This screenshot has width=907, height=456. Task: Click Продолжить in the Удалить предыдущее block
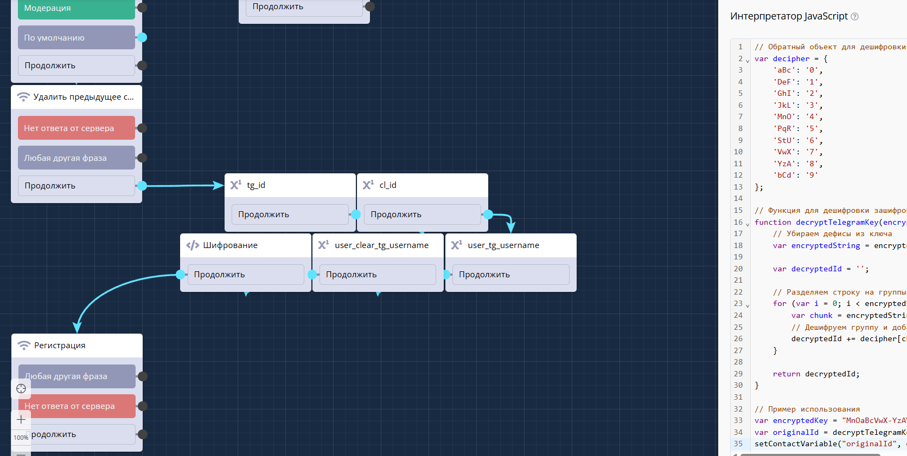pos(76,186)
